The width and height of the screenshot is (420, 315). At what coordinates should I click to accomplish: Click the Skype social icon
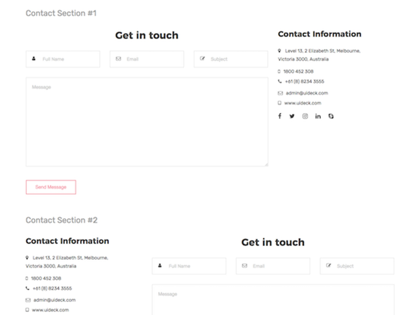pos(331,116)
